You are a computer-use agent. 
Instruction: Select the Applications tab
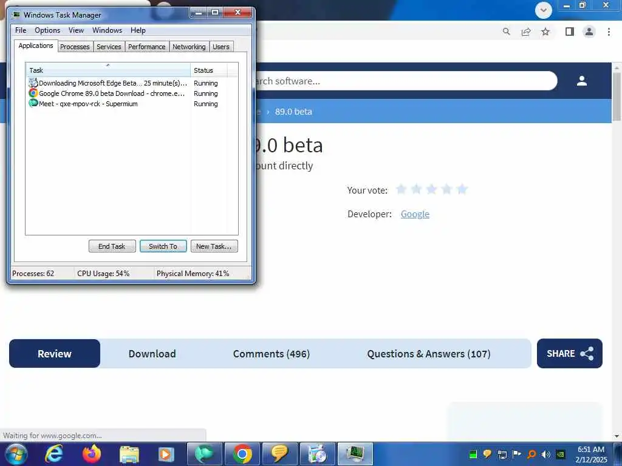36,46
